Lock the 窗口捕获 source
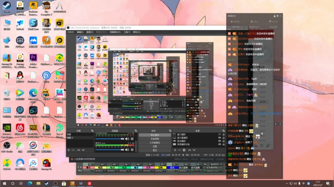The height and width of the screenshot is (187, 334). click(x=224, y=135)
